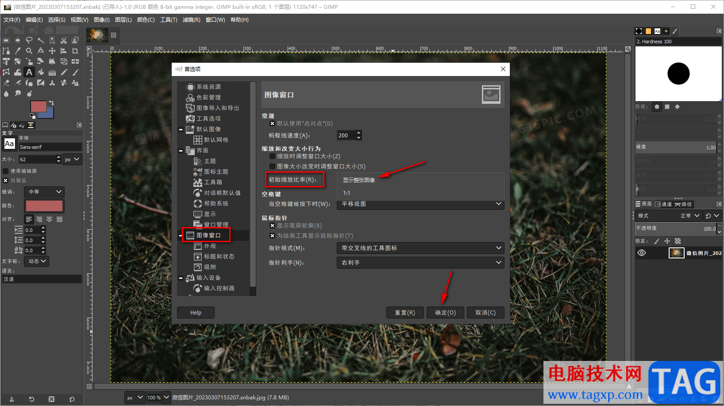This screenshot has width=724, height=406.
Task: Select 色彩管理 in preferences tree
Action: click(209, 98)
